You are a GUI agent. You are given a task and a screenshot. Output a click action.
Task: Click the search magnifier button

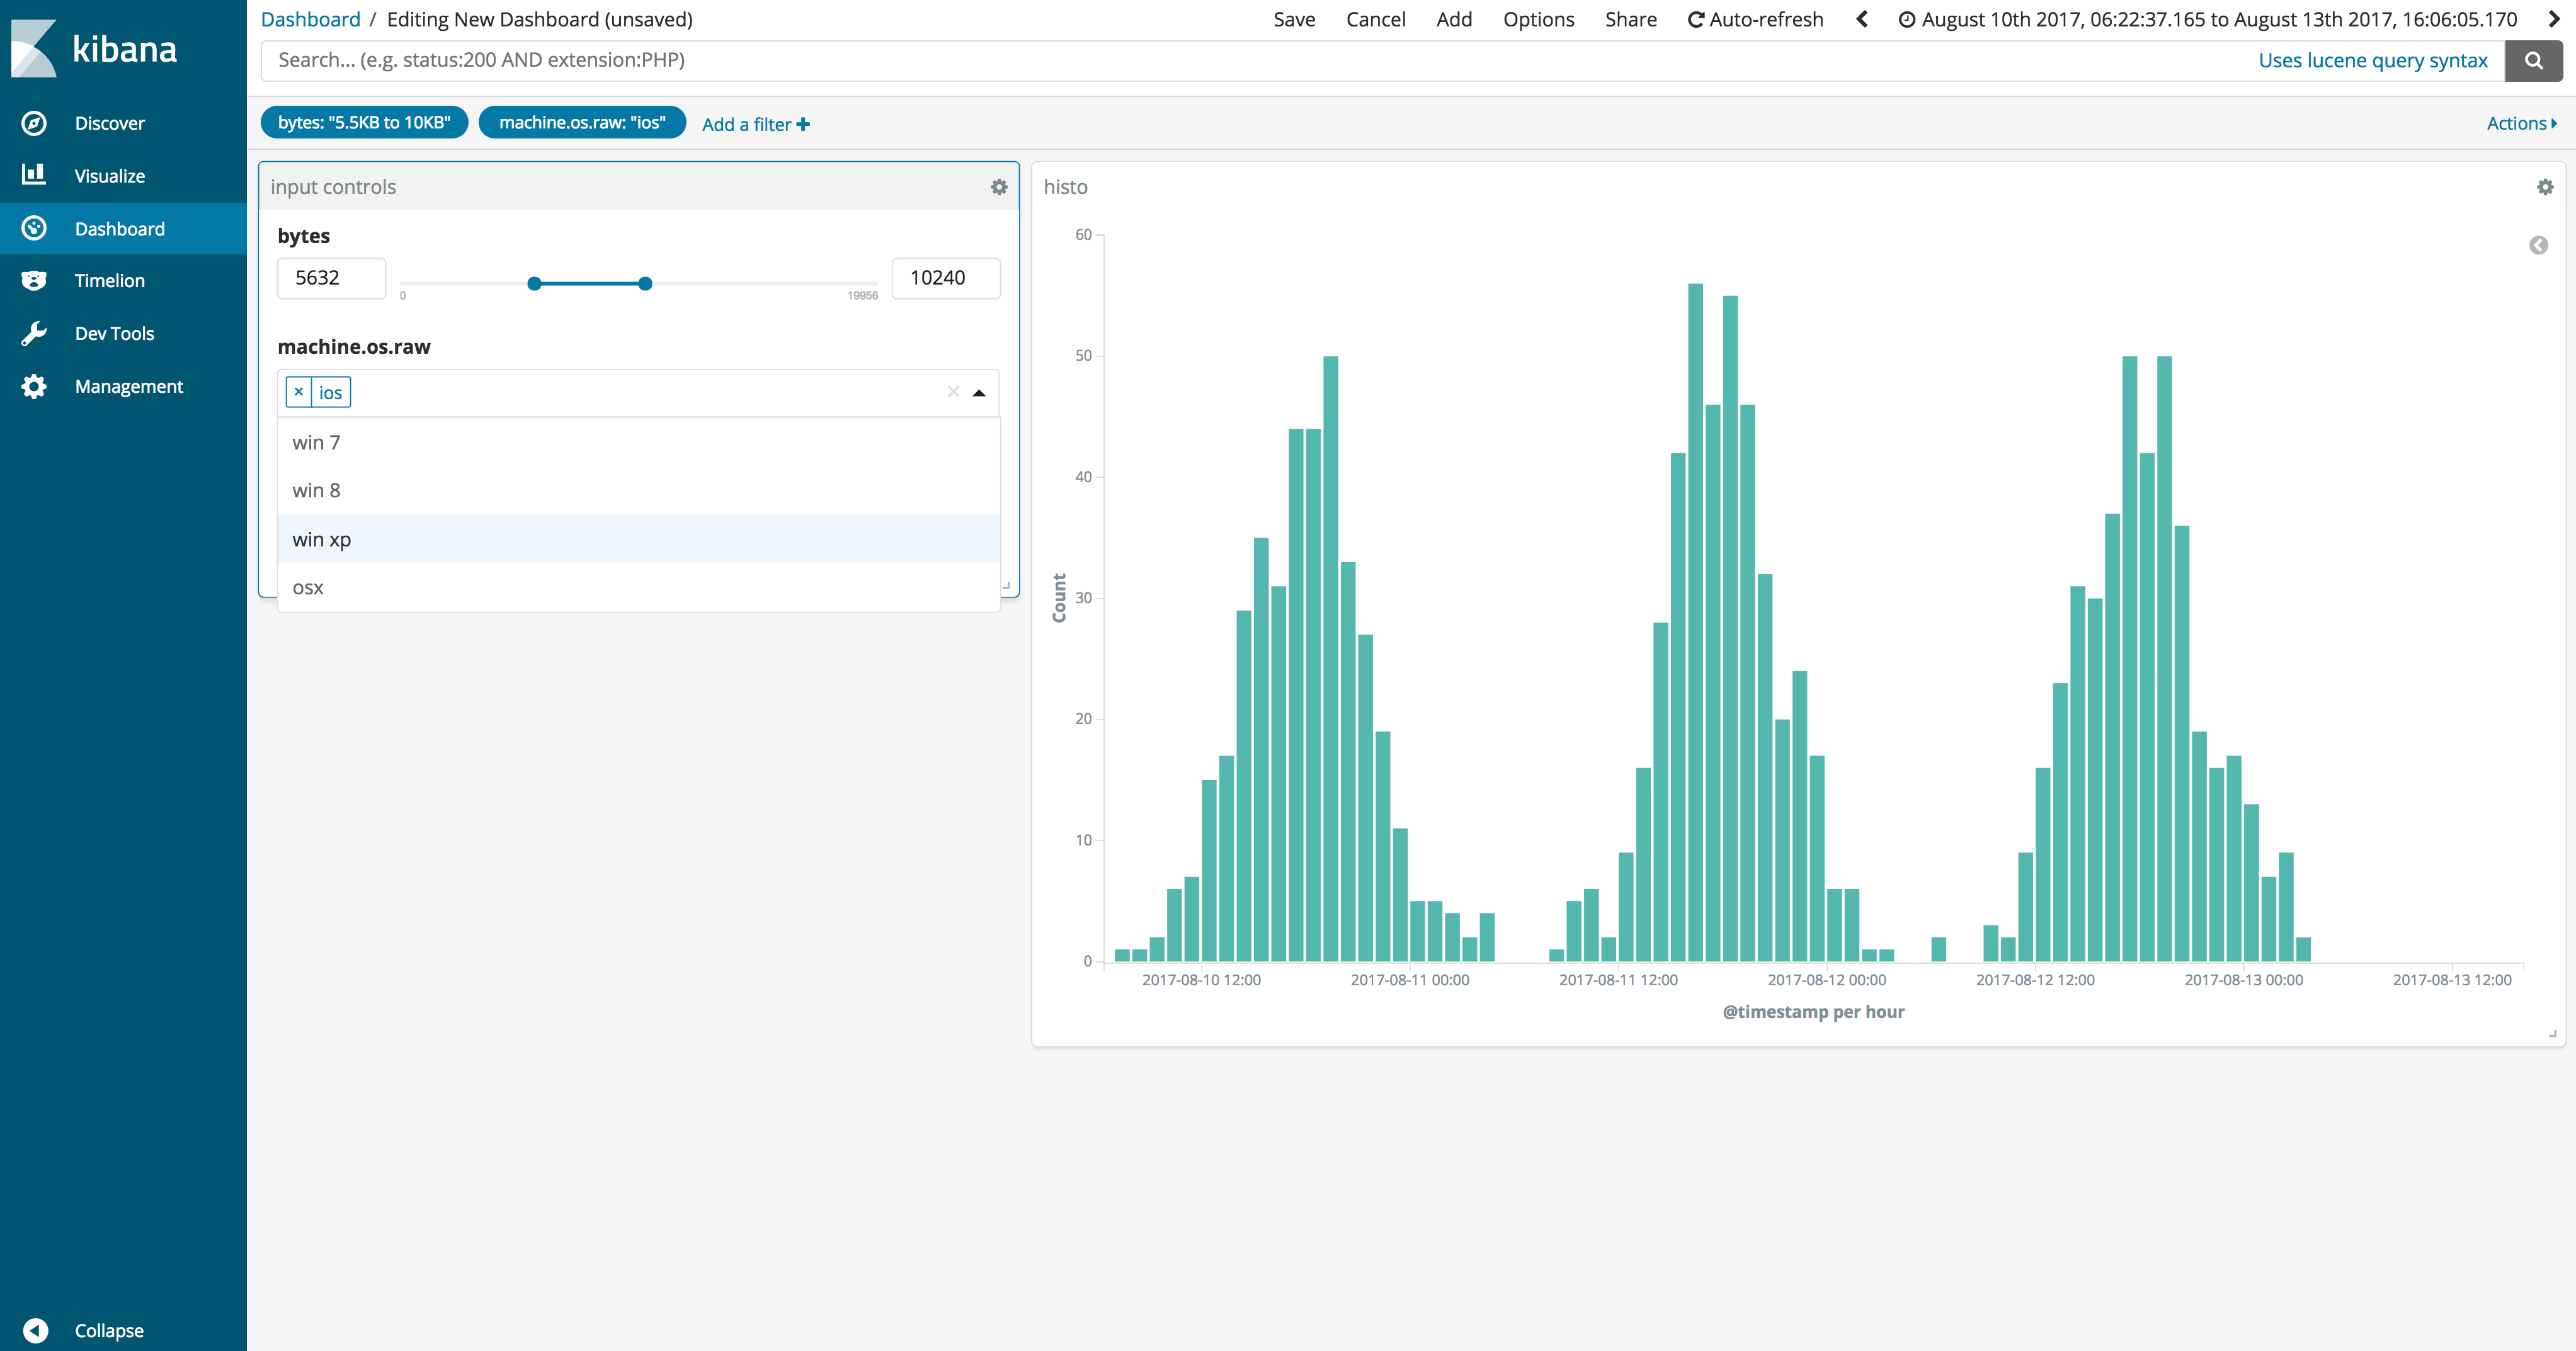2533,60
